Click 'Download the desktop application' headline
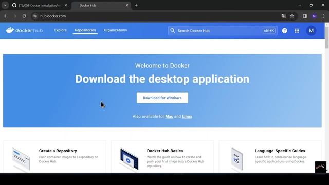Screen dimensions: 329x185 pos(162,79)
